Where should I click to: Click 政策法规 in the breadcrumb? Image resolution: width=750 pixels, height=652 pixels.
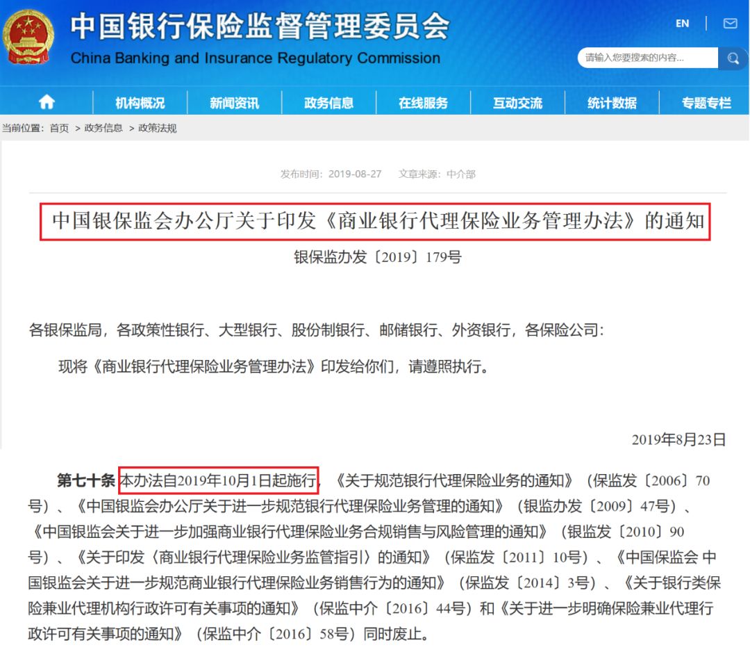coord(158,129)
